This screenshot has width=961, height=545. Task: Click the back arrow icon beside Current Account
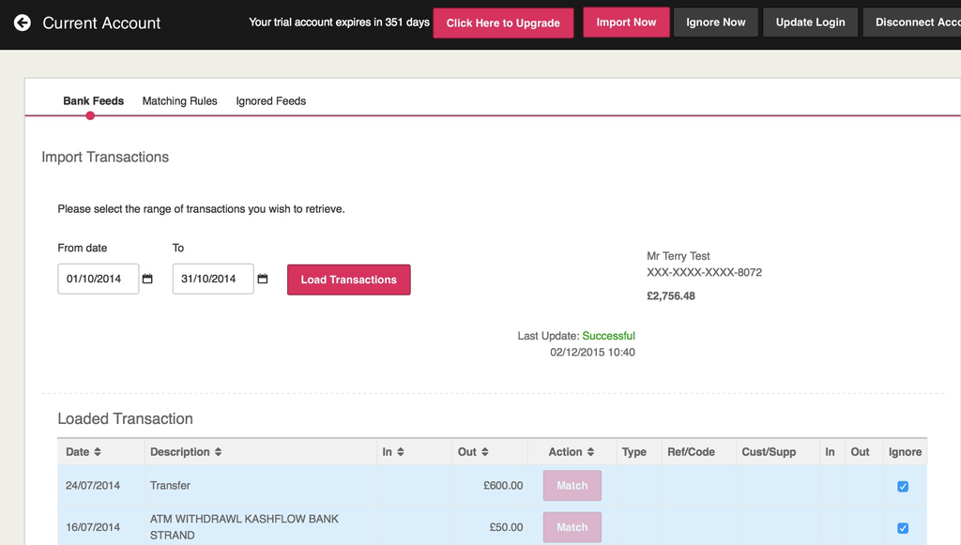(22, 23)
